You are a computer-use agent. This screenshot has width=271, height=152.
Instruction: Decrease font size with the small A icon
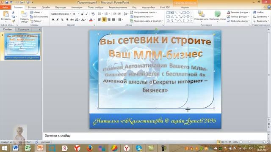pyautogui.click(x=86, y=14)
